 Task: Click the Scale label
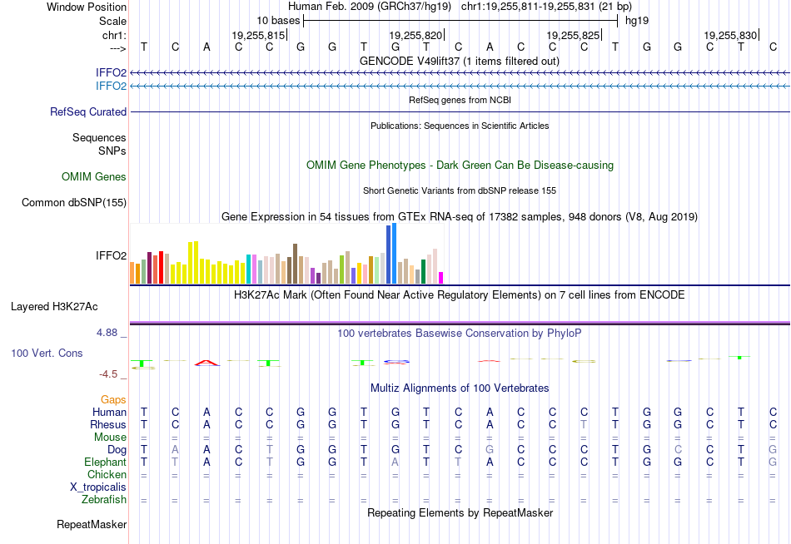coord(112,21)
